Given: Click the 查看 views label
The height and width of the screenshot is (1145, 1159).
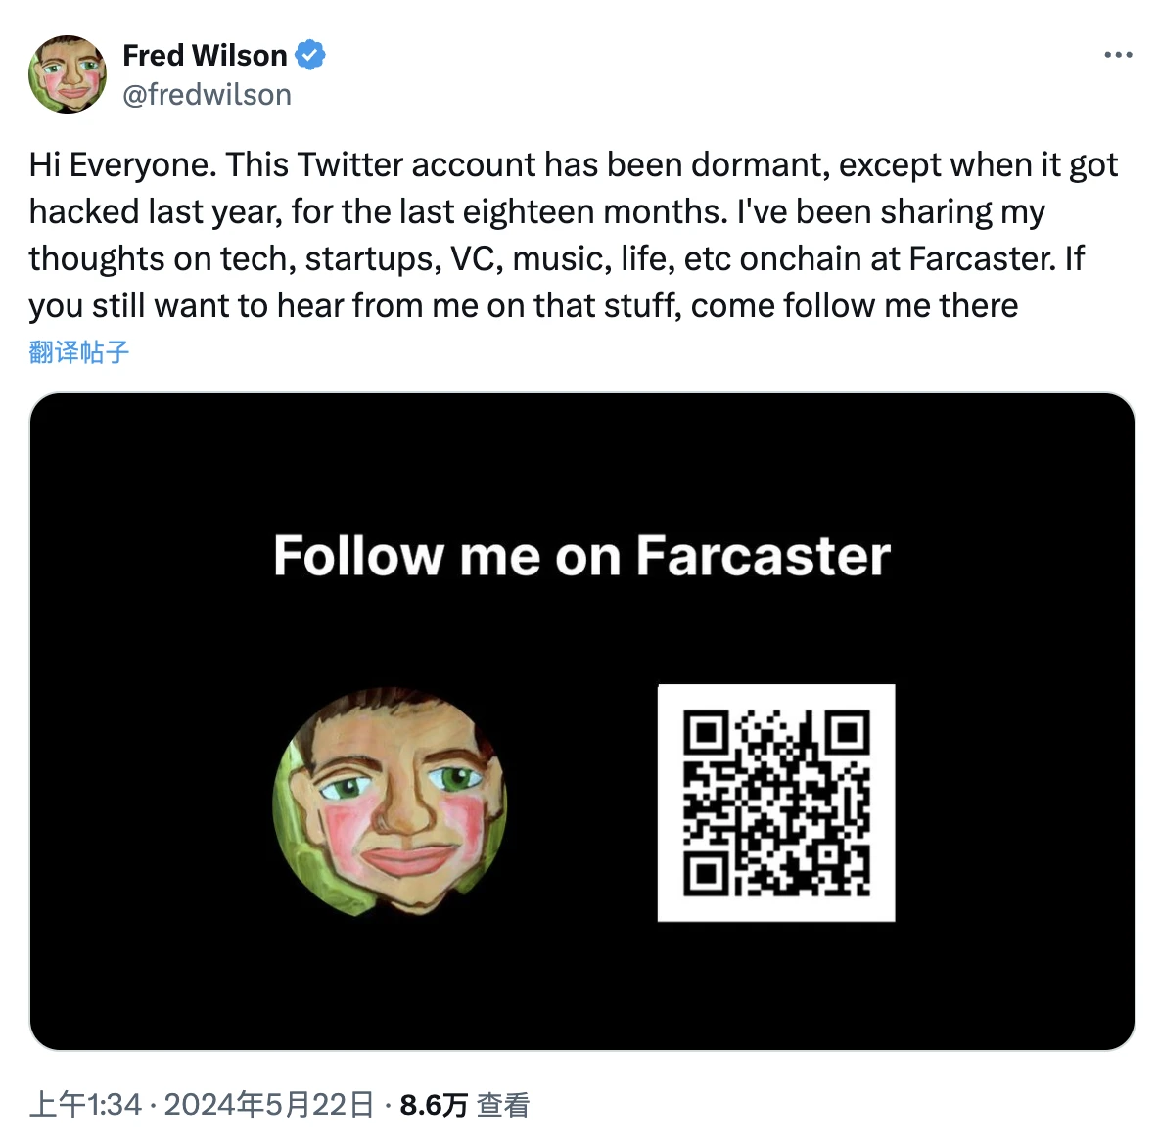Looking at the screenshot, I should [503, 1105].
